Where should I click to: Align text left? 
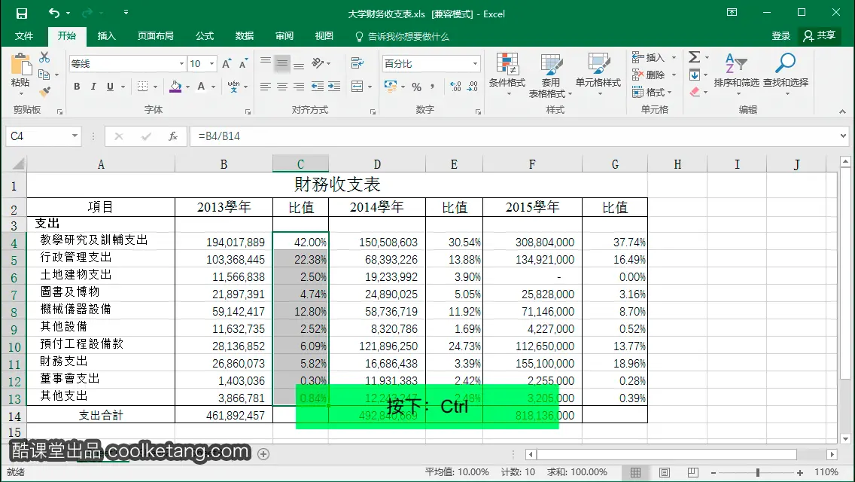coord(266,87)
